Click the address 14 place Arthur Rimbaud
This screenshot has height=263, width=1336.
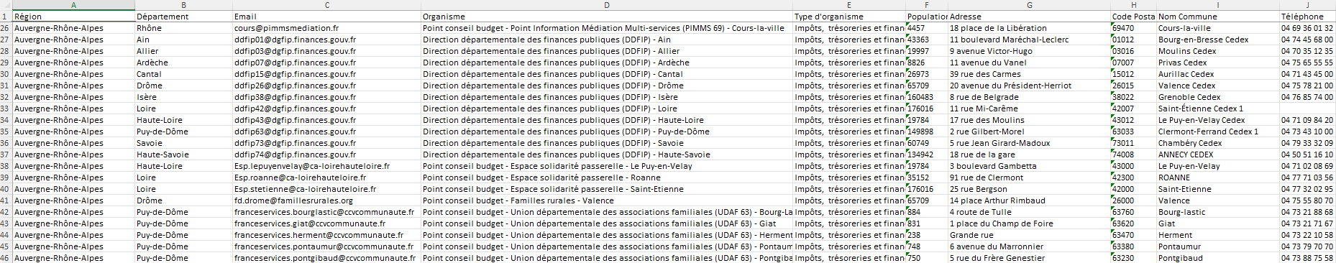(1029, 200)
